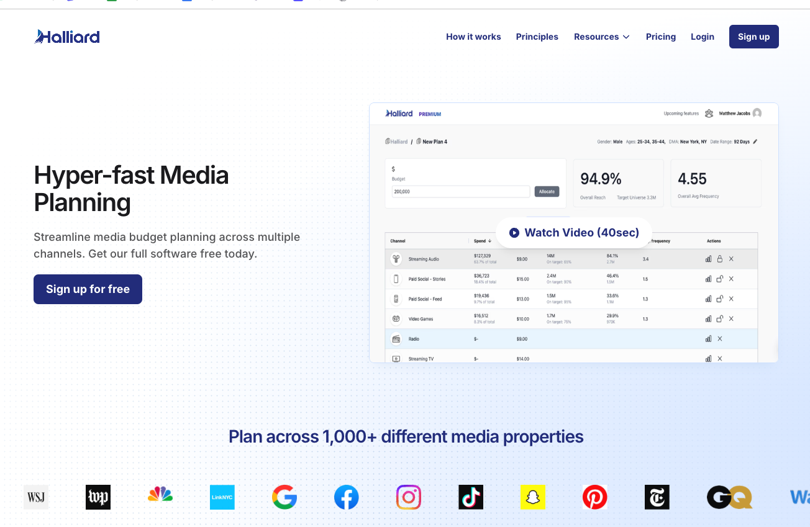Image resolution: width=810 pixels, height=527 pixels.
Task: Click the Paid Social - Stories phone icon
Action: (396, 279)
